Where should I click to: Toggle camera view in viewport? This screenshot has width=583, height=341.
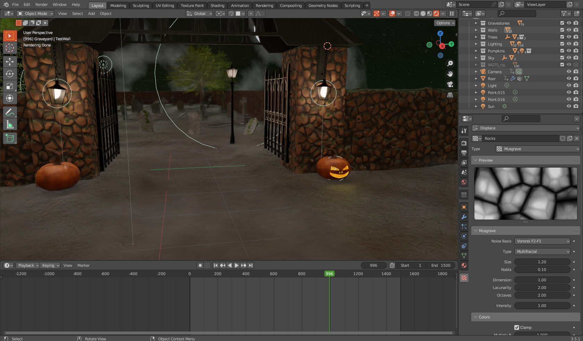[x=450, y=84]
